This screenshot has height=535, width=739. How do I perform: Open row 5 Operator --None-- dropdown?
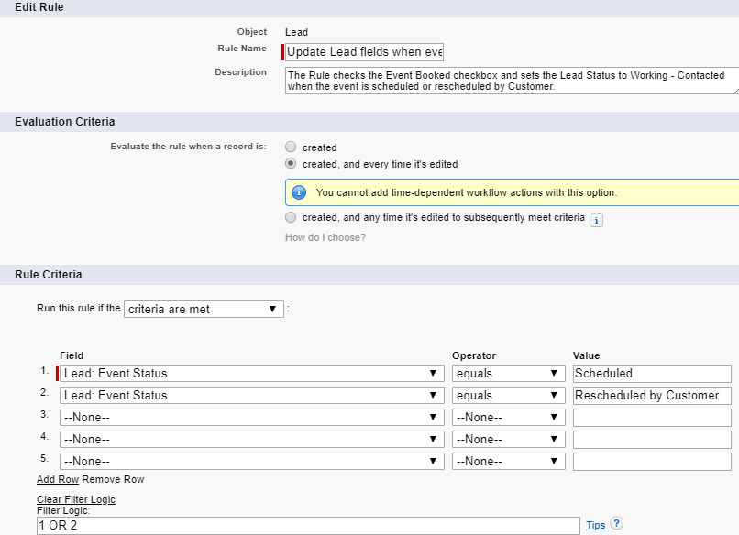point(508,462)
